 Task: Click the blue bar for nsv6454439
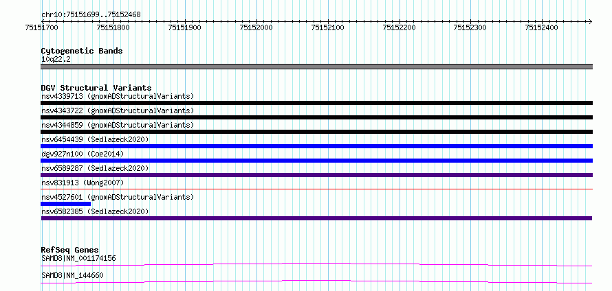point(316,146)
